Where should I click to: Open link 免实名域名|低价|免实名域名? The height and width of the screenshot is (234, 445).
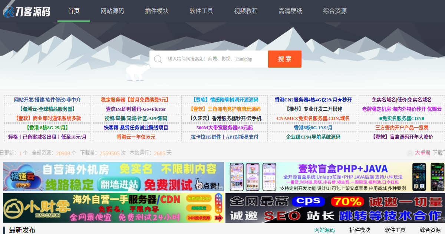tap(402, 100)
